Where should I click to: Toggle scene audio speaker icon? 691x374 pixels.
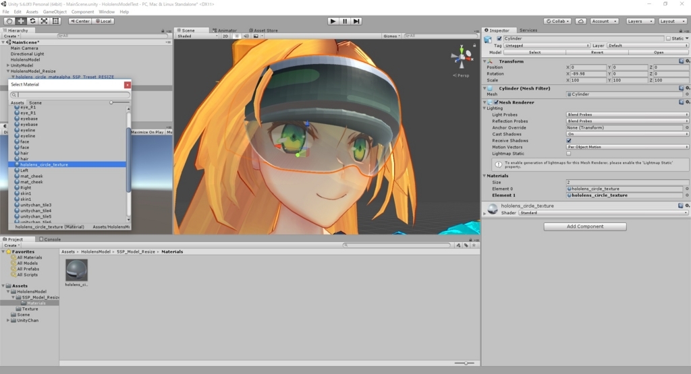tap(246, 36)
